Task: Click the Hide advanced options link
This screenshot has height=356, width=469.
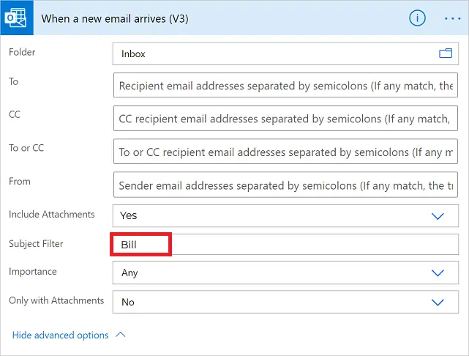Action: coord(60,335)
